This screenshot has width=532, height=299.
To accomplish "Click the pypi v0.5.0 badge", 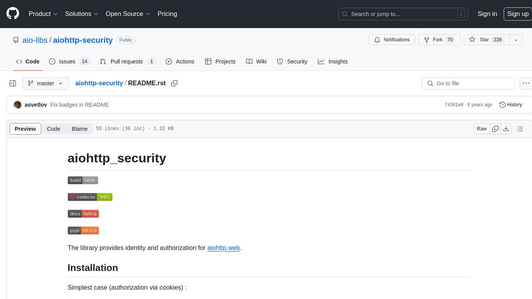I will pos(83,231).
